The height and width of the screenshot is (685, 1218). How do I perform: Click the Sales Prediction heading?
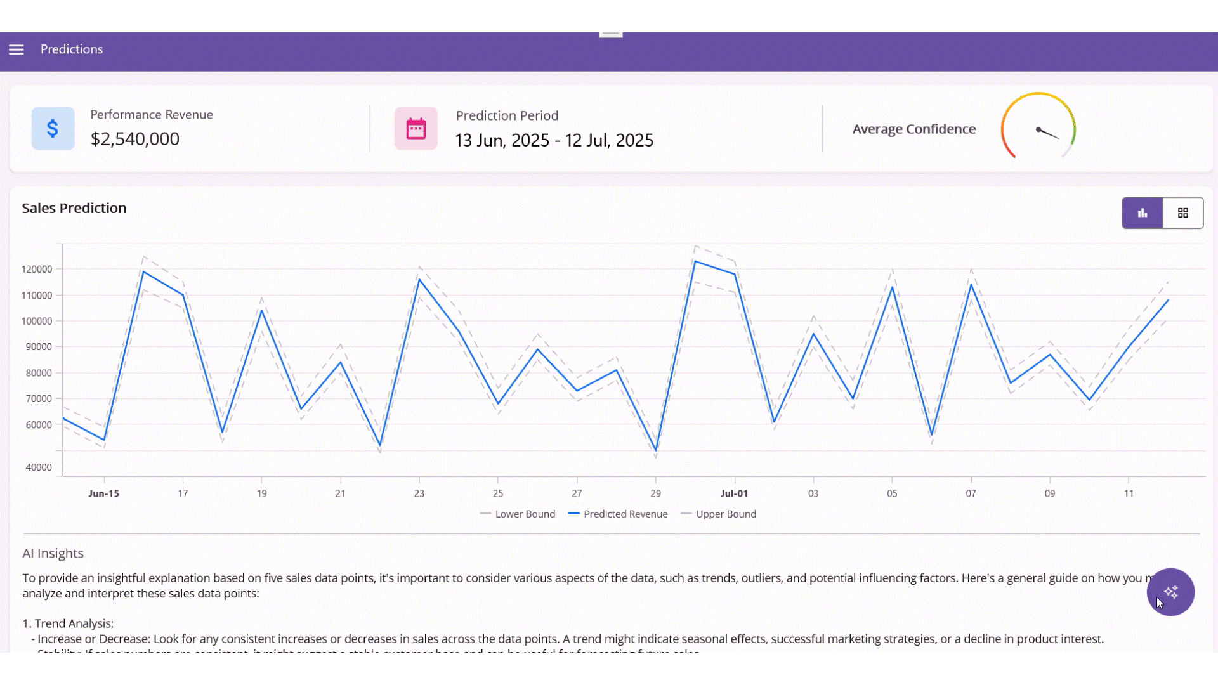(74, 208)
